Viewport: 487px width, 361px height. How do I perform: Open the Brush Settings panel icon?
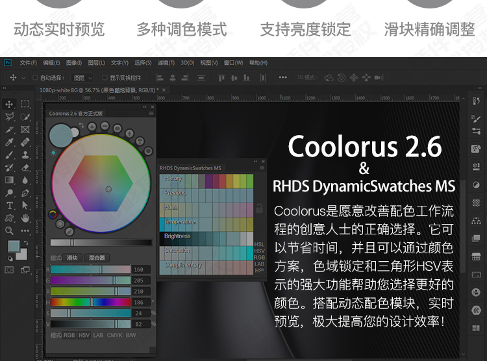click(x=476, y=118)
